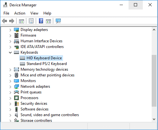
Task: Click the Software devices icon
Action: [16, 109]
